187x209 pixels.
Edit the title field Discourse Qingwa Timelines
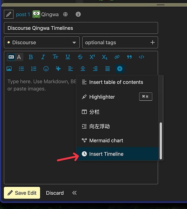tap(81, 28)
